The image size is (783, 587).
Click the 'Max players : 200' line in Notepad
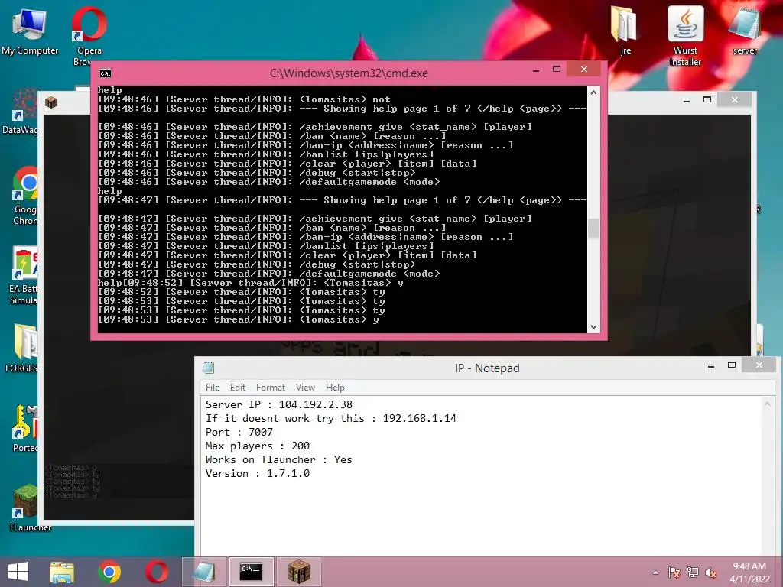(257, 446)
